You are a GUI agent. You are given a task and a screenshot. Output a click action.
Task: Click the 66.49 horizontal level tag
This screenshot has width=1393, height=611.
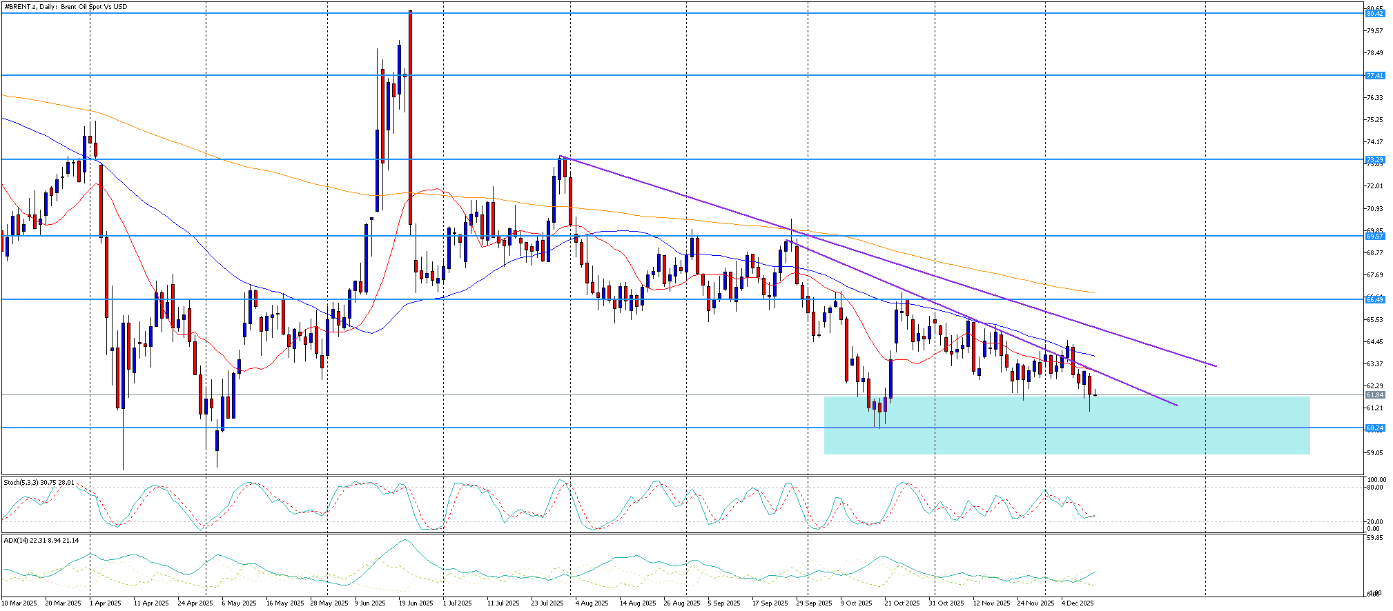[1374, 300]
